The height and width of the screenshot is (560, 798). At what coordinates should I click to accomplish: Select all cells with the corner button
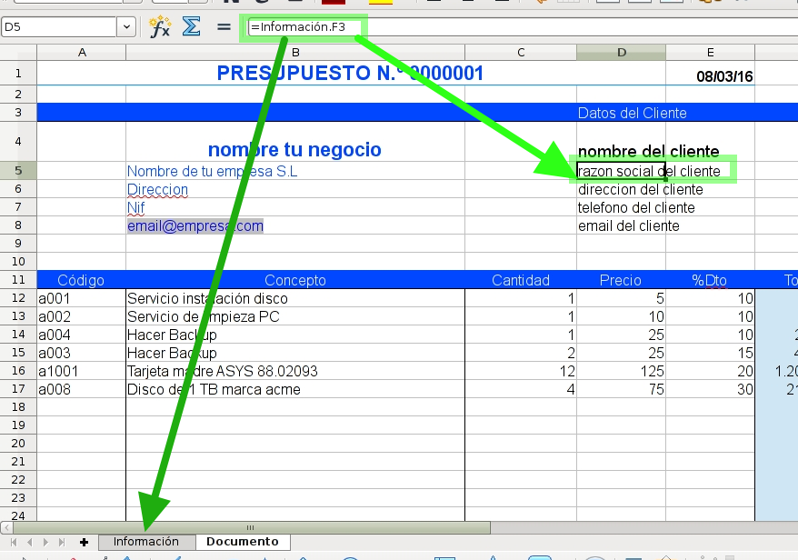pos(18,53)
